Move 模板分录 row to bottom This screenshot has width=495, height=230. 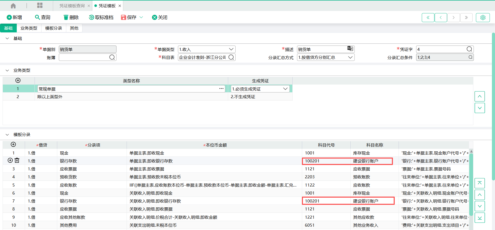[480, 218]
